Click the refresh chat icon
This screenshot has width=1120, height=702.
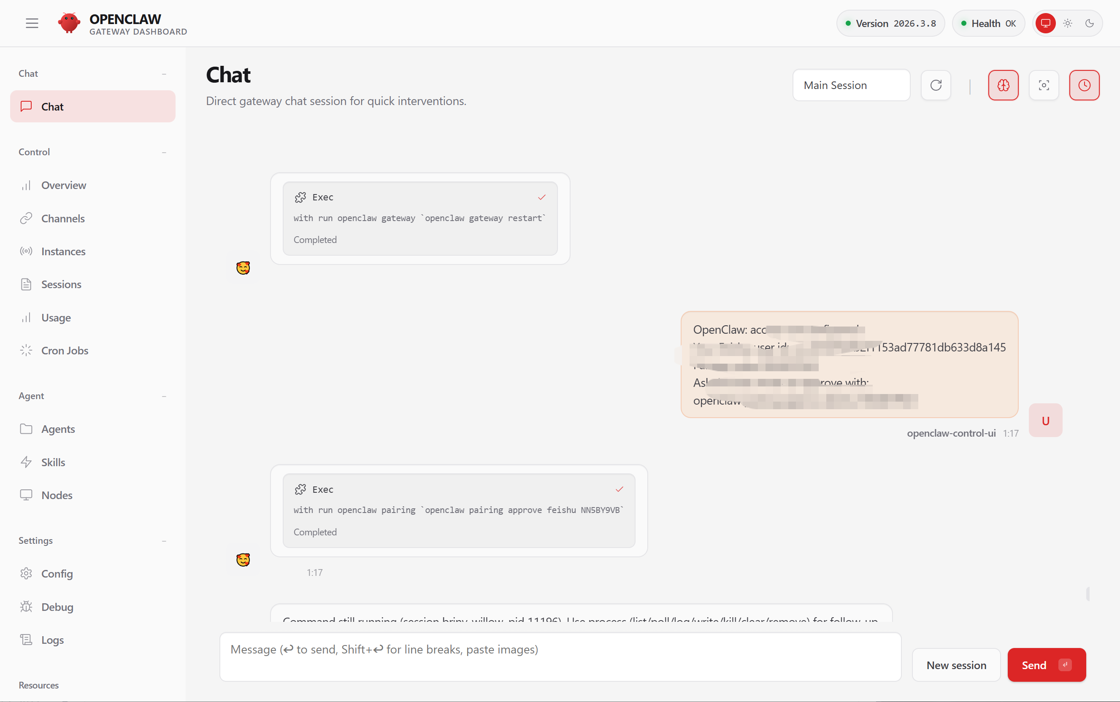click(936, 85)
